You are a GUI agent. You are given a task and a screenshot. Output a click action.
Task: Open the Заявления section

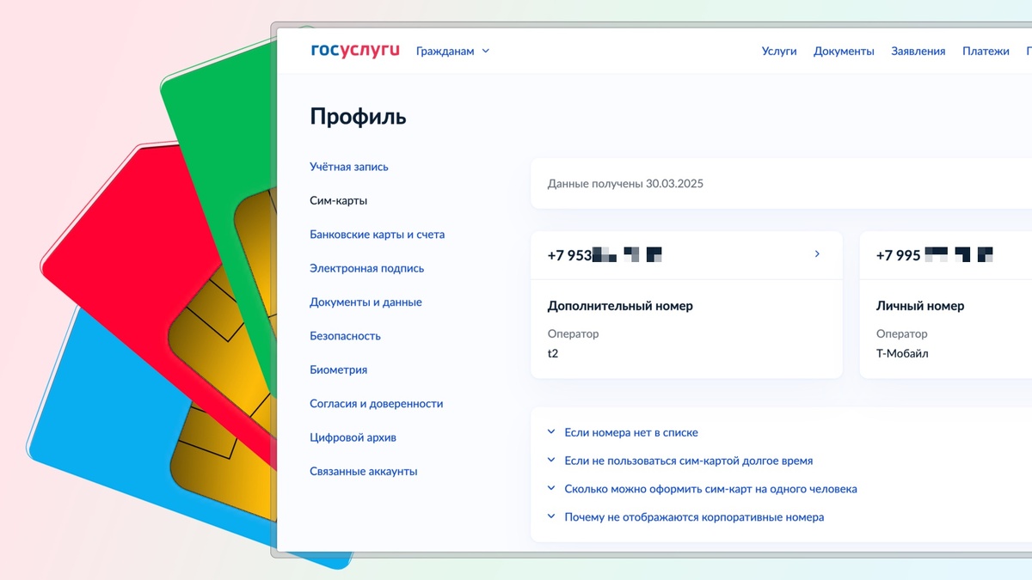click(918, 52)
